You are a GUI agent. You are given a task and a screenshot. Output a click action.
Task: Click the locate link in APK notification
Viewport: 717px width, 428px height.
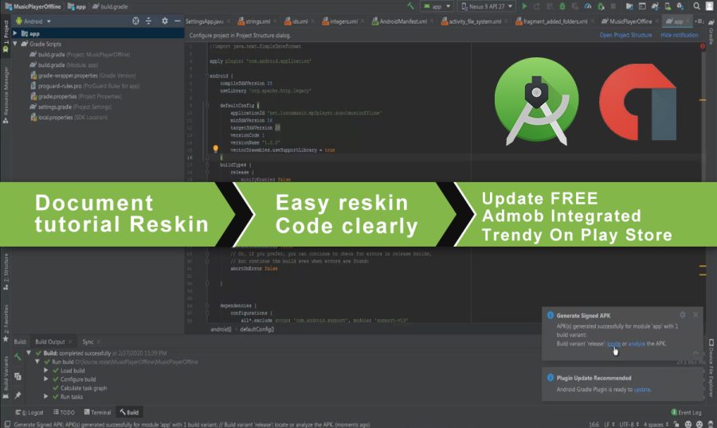tap(613, 344)
